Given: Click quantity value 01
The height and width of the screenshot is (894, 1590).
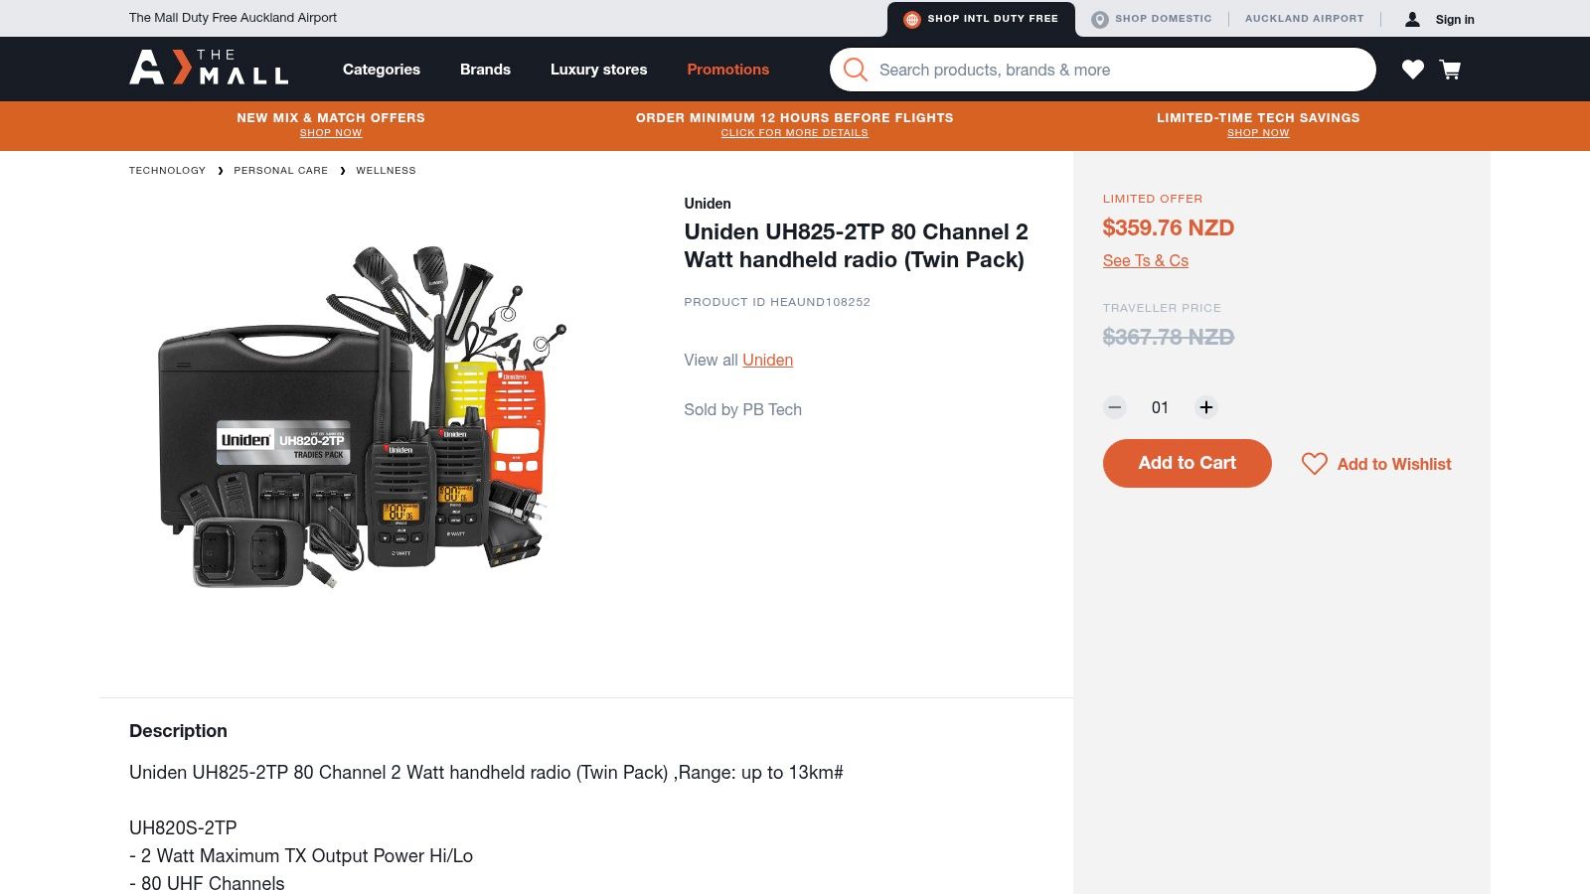Looking at the screenshot, I should (x=1160, y=407).
